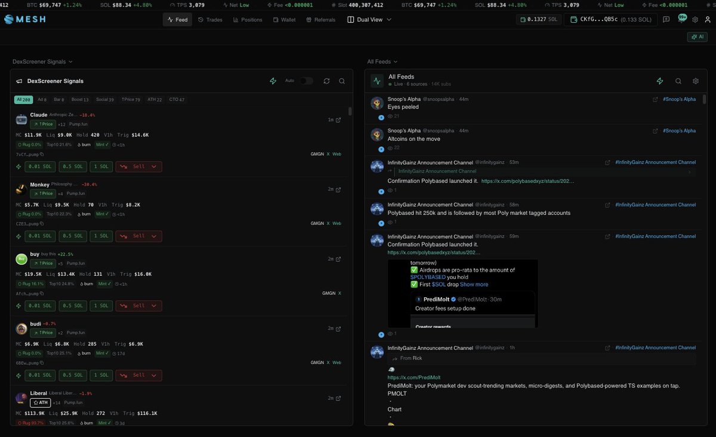Click the embedded tweet image preview

pos(462,293)
